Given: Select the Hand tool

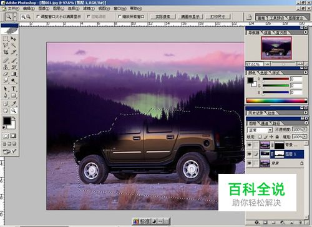Looking at the screenshot, I should coord(6,110).
